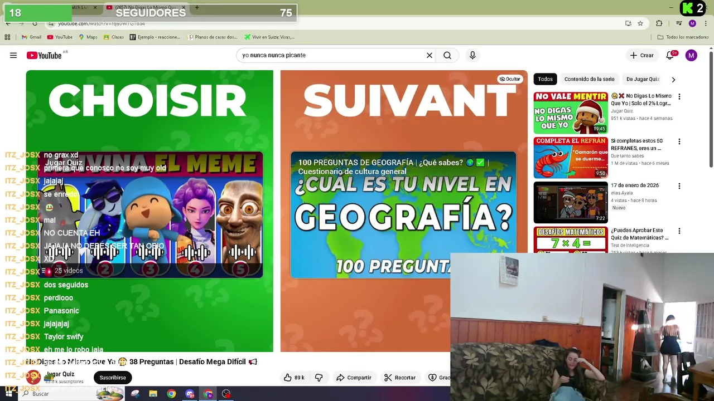Hide end-screen suggestions with Ocultar
This screenshot has width=714, height=401.
510,79
